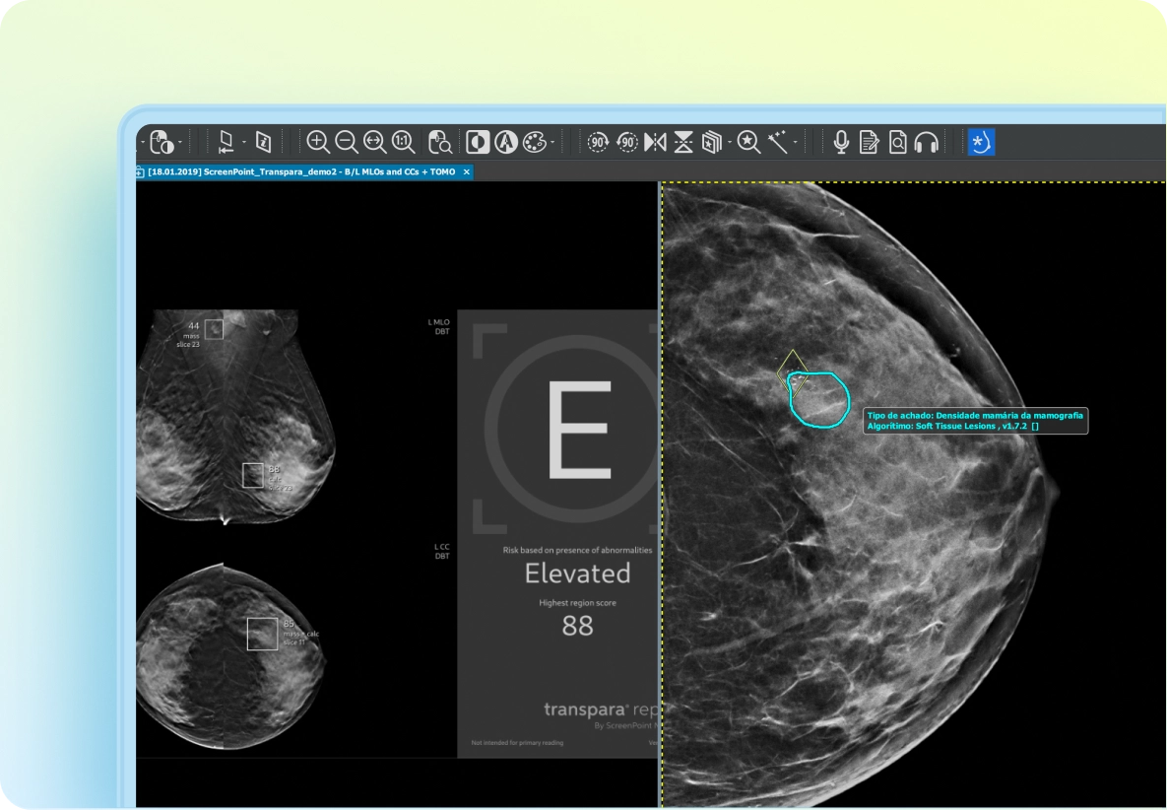Open the headphones audio tool
1167x810 pixels.
tap(926, 142)
